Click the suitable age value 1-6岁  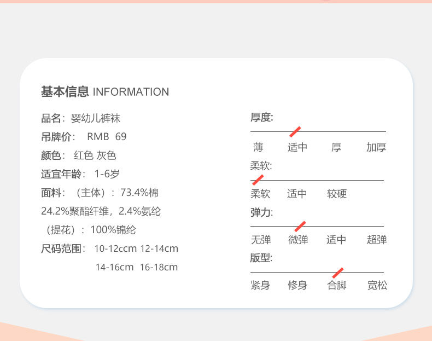click(107, 174)
